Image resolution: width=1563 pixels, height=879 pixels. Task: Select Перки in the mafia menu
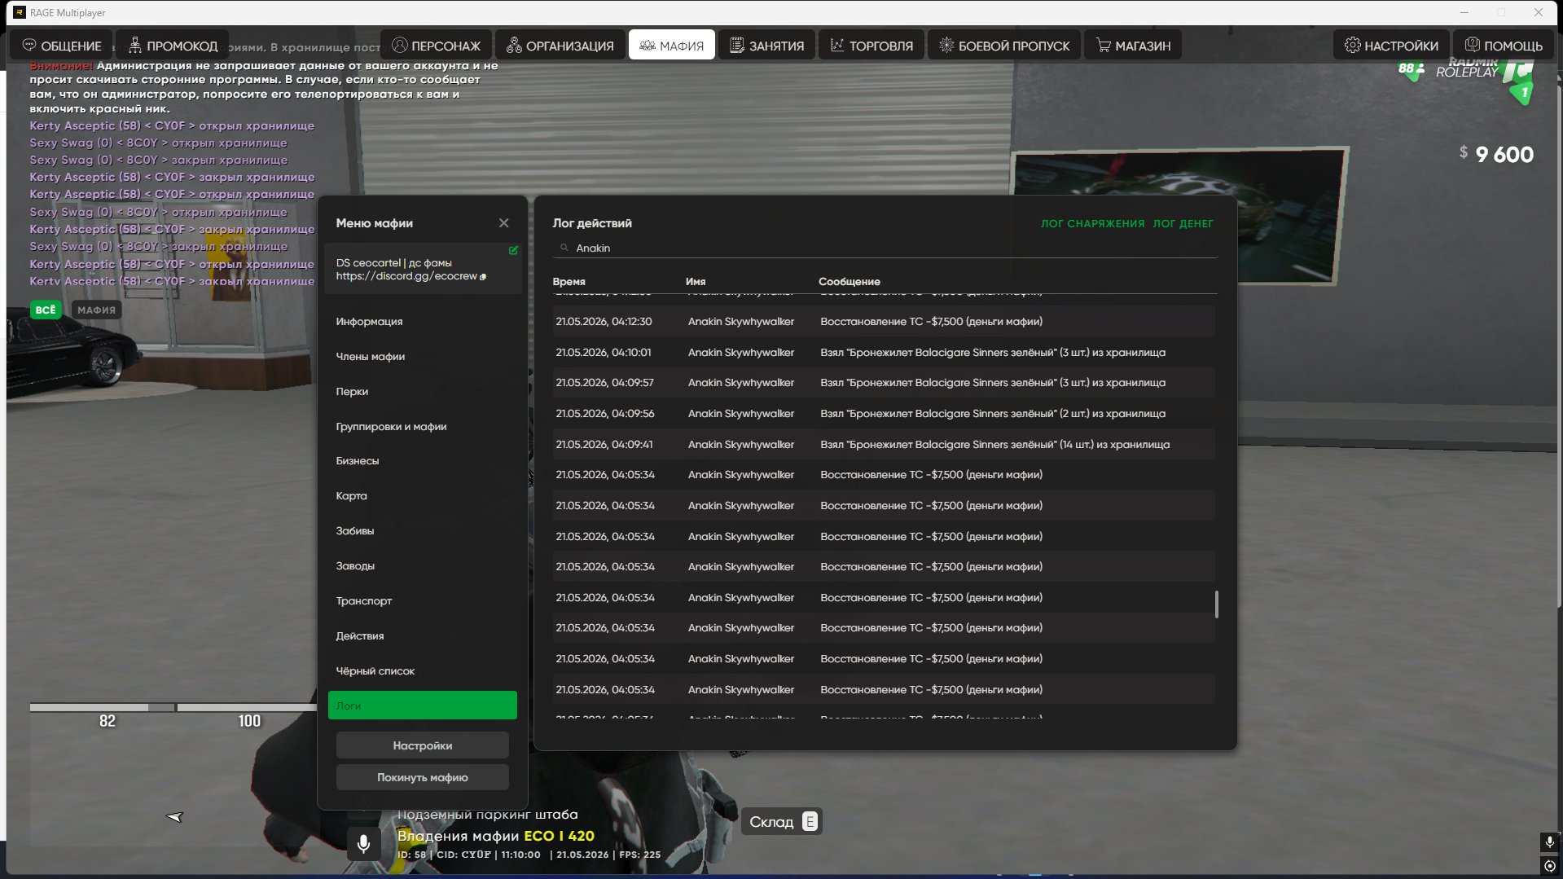coord(352,392)
